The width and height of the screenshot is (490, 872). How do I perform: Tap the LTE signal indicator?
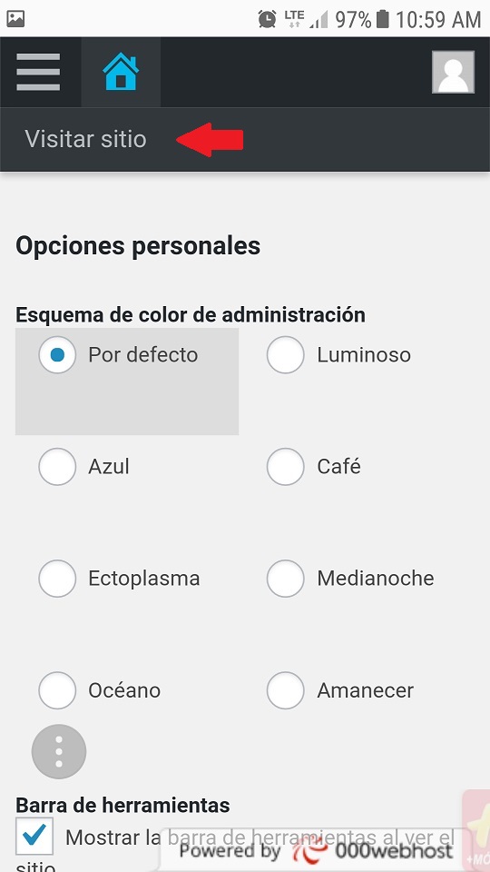(294, 19)
